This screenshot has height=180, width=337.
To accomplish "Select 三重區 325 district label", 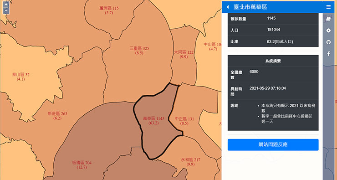I will (x=139, y=51).
